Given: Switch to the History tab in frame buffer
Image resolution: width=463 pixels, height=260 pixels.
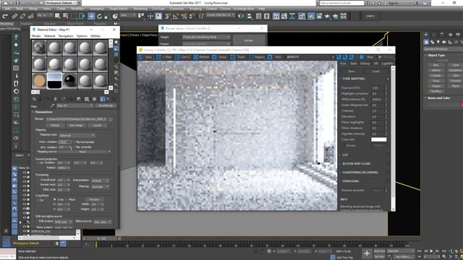Looking at the screenshot, I should click(365, 64).
